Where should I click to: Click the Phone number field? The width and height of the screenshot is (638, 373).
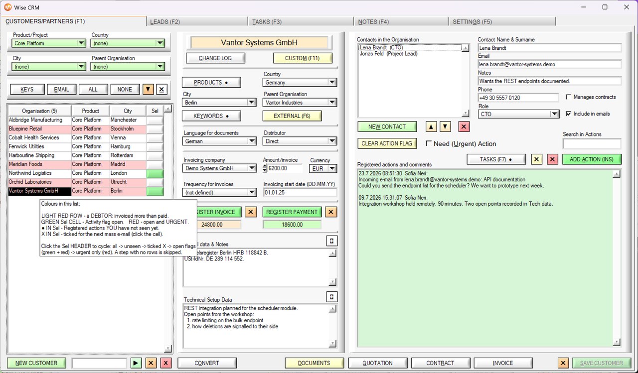coord(518,98)
